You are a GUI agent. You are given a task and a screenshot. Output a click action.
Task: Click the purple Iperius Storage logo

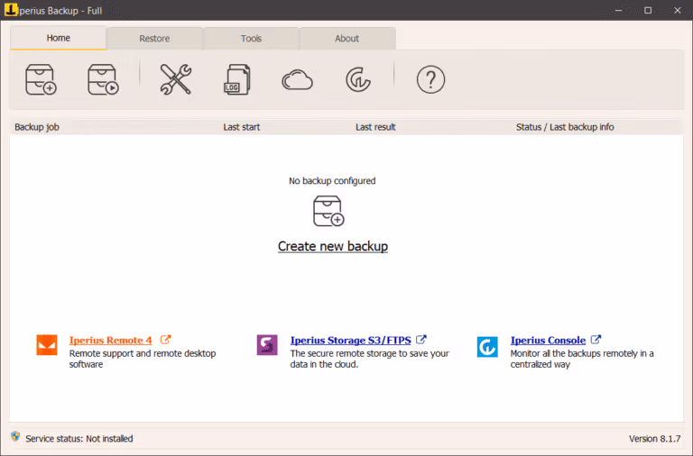(267, 345)
